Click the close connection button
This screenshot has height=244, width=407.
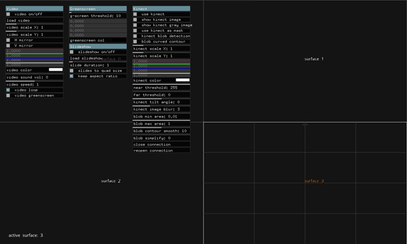point(161,144)
